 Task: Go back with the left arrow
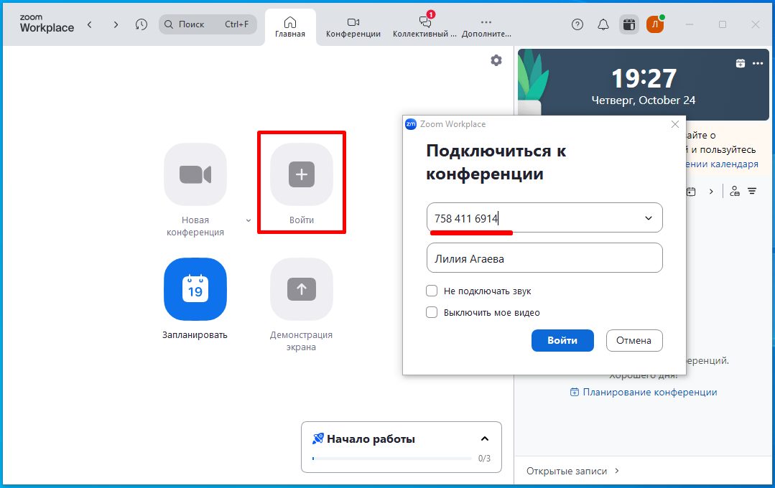(x=90, y=24)
